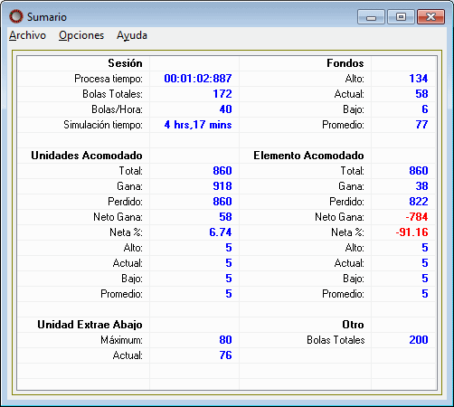Close the Sumario window
This screenshot has width=454, height=407.
point(430,16)
